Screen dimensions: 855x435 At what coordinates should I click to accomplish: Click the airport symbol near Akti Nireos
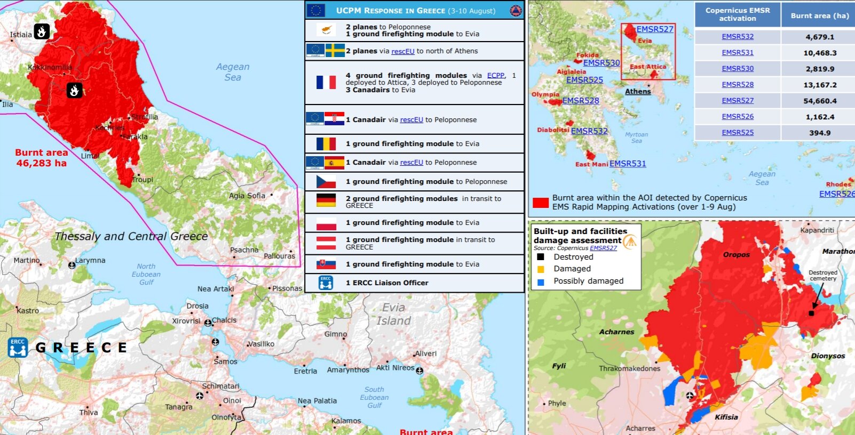[419, 370]
